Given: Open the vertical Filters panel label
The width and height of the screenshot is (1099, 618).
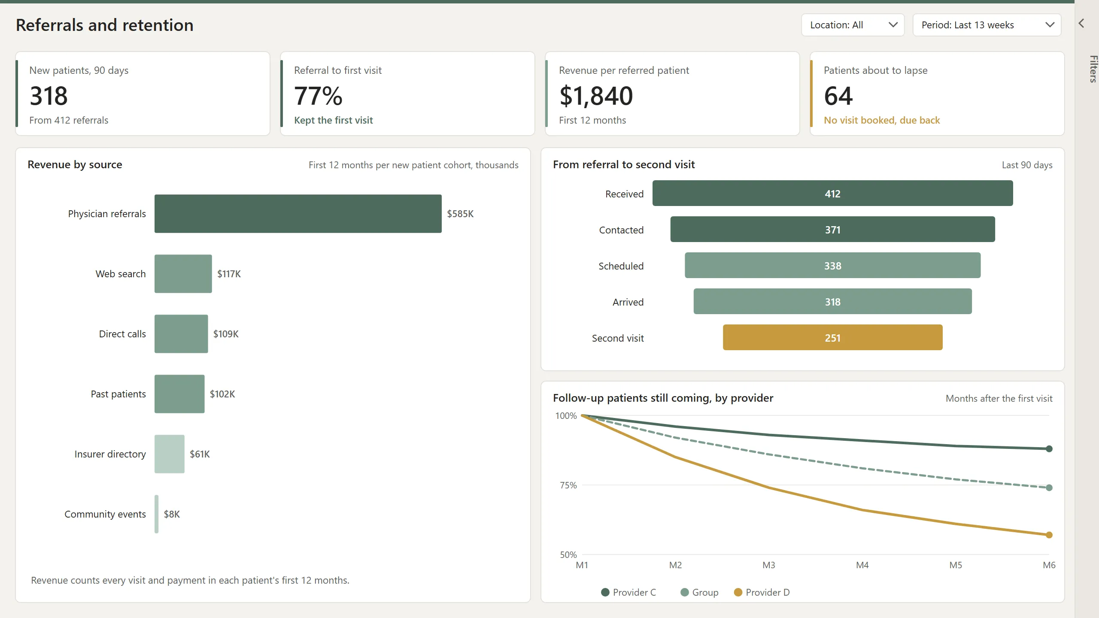Looking at the screenshot, I should point(1093,69).
